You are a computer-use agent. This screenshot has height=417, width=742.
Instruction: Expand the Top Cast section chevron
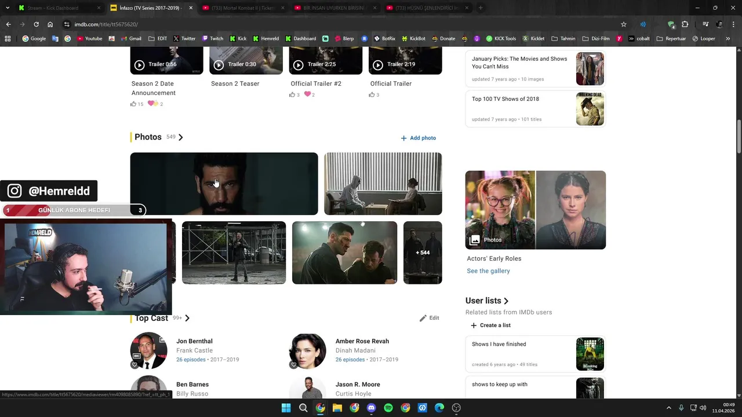(187, 318)
